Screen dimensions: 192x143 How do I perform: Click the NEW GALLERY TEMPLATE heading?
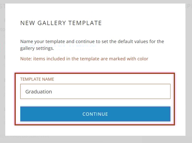(61, 23)
